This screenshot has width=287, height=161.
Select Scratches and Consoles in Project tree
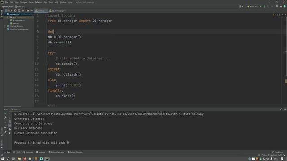tap(17, 29)
